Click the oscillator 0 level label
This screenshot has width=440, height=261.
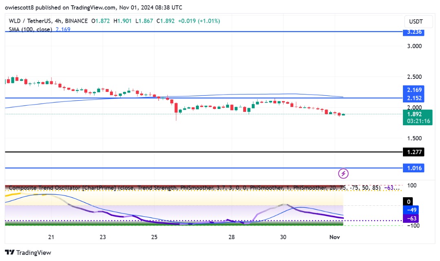tap(409, 202)
